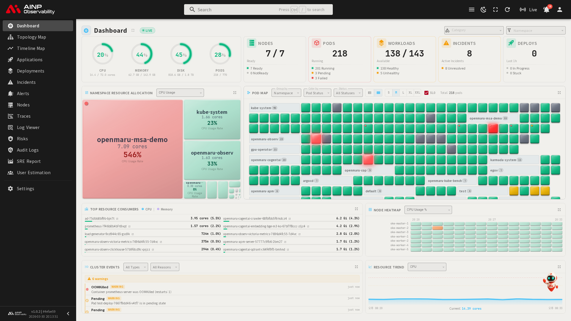
Task: Click the notifications bell icon
Action: (546, 10)
